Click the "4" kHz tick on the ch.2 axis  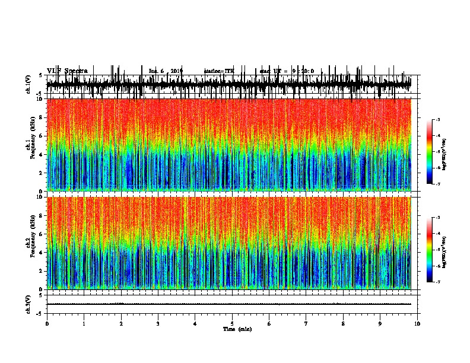[42, 253]
